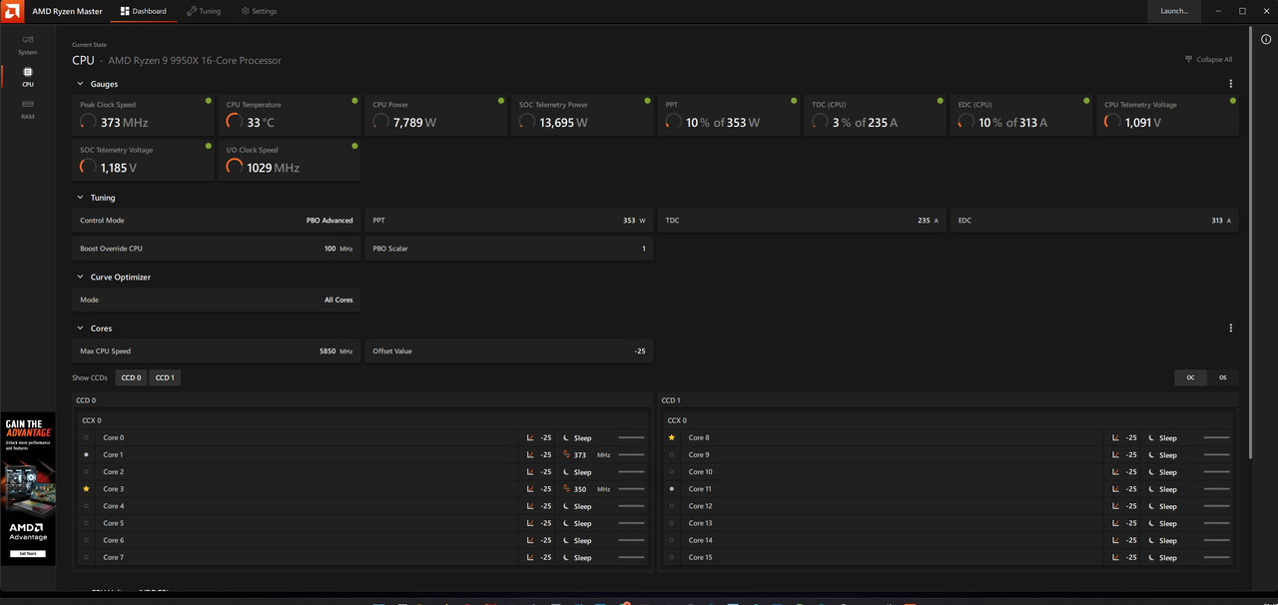The image size is (1278, 605).
Task: Select the Core 0 indicator circle
Action: (x=86, y=438)
